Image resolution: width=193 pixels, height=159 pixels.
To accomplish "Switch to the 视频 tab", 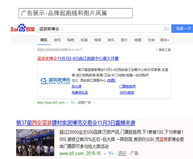I will pyautogui.click(x=97, y=40).
